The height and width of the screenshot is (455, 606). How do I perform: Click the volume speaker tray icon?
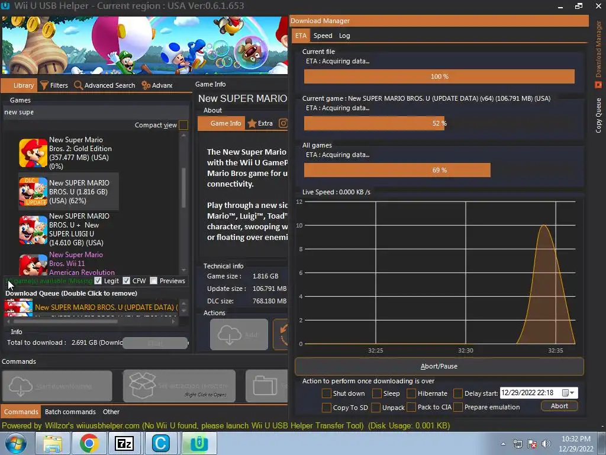546,444
